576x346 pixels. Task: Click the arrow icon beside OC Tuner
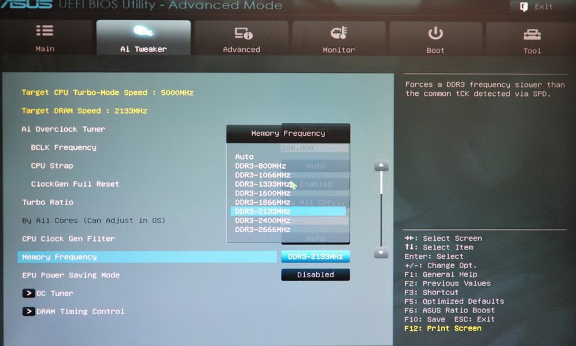tap(28, 293)
